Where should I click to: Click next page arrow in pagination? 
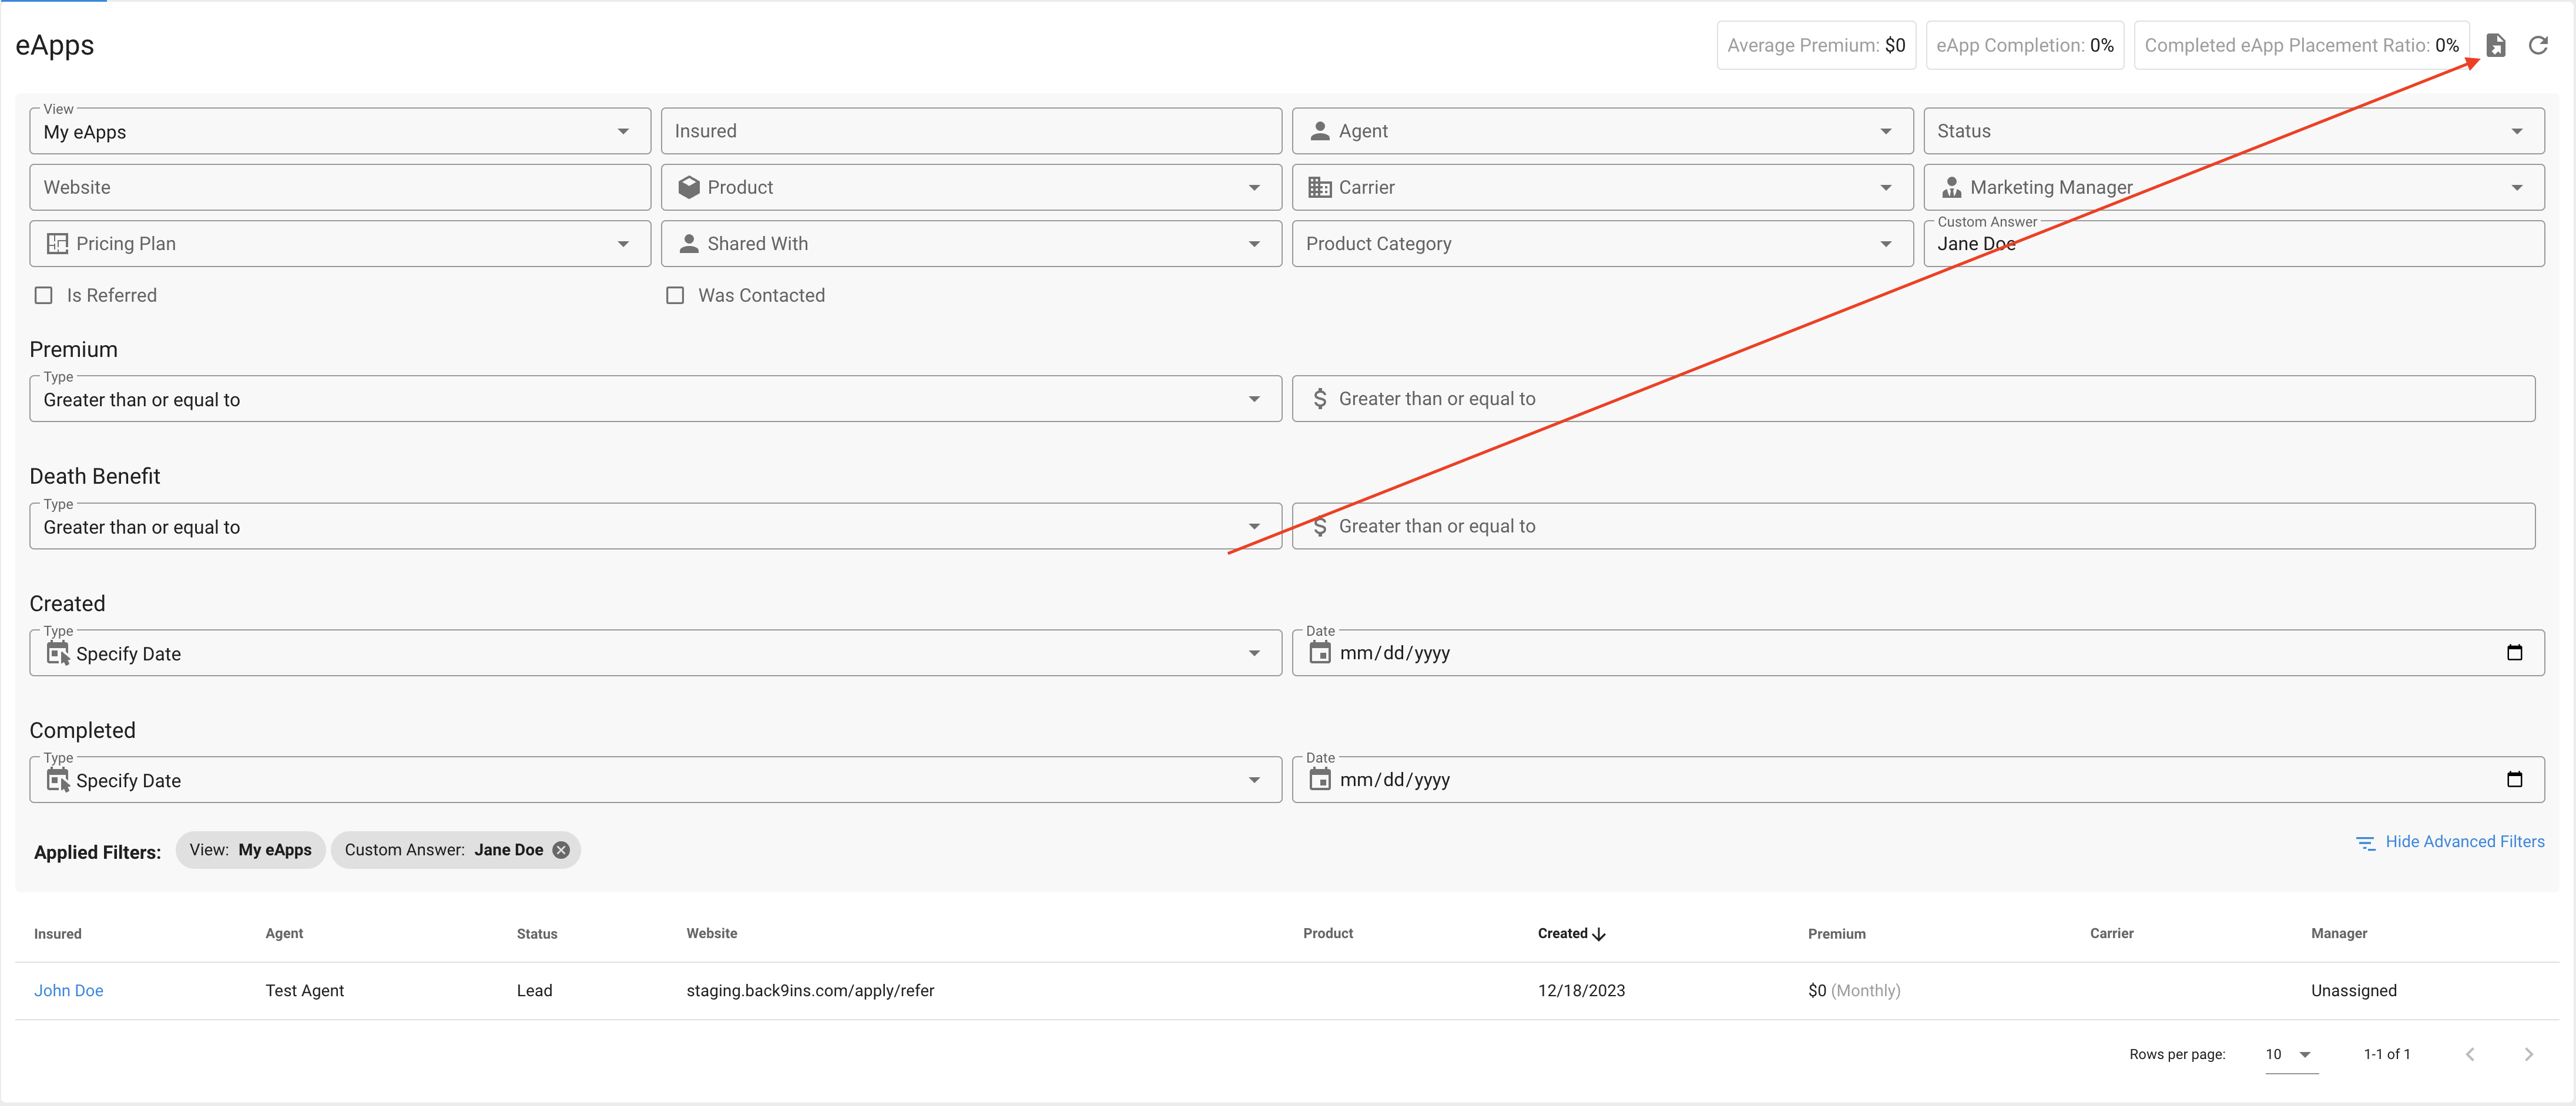[2528, 1054]
